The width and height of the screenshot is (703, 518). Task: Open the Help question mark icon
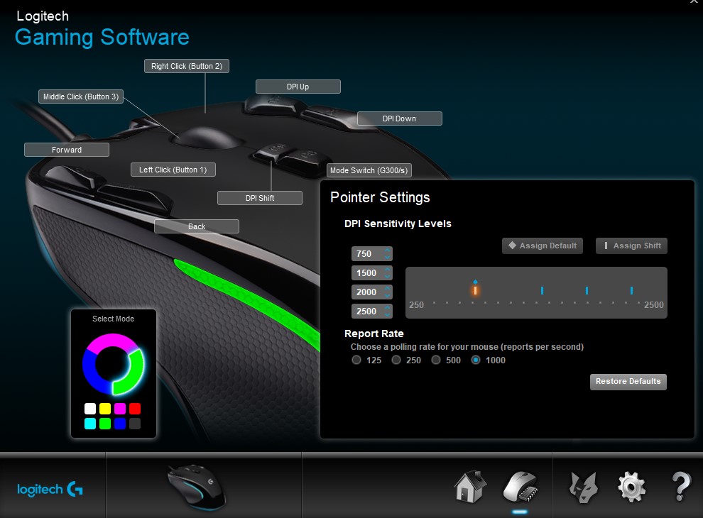(681, 487)
